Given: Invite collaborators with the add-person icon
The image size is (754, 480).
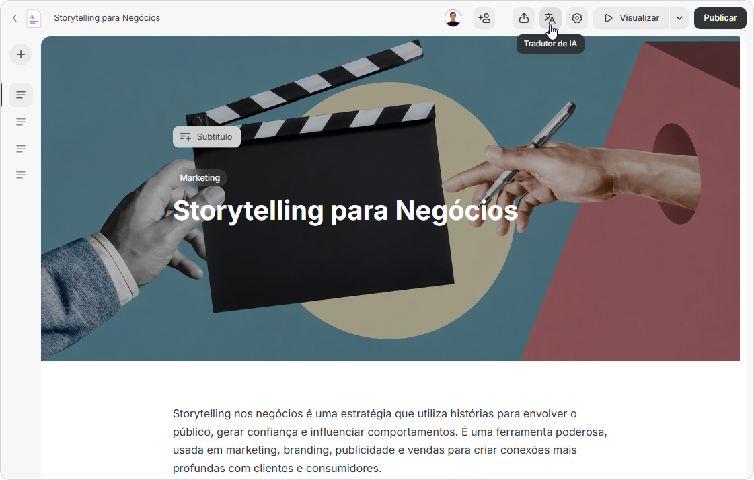Looking at the screenshot, I should pyautogui.click(x=484, y=18).
